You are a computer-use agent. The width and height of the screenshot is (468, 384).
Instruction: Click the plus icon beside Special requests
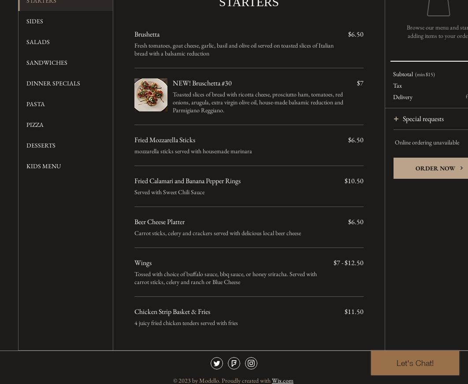(396, 119)
